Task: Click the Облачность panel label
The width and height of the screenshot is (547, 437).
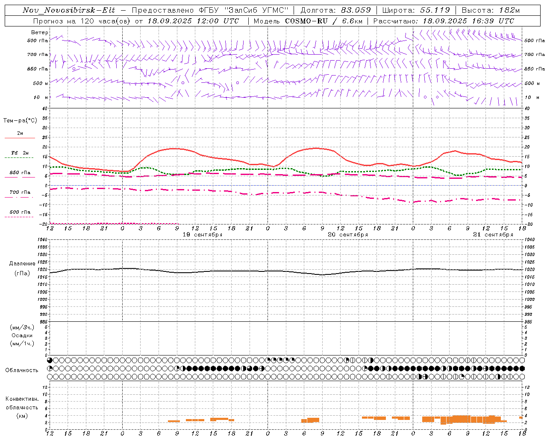Action: 22,370
